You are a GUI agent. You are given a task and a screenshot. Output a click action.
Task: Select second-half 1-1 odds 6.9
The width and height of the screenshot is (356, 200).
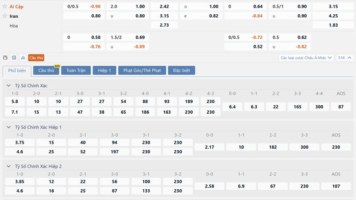(x=241, y=186)
